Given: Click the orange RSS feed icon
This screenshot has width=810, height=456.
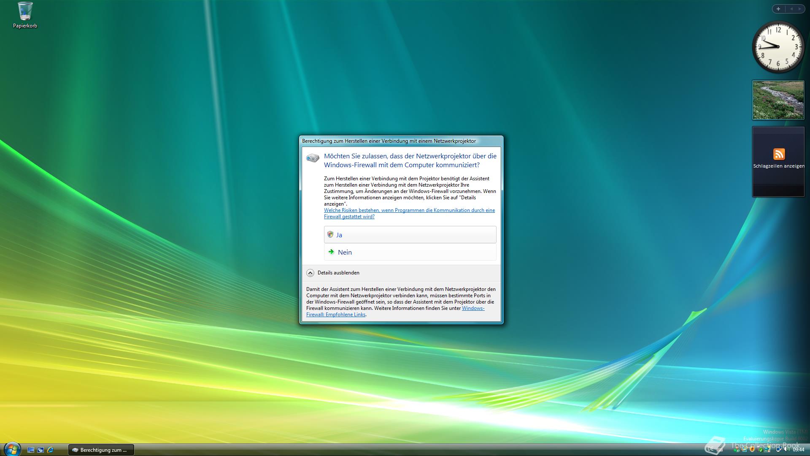Looking at the screenshot, I should click(x=779, y=154).
